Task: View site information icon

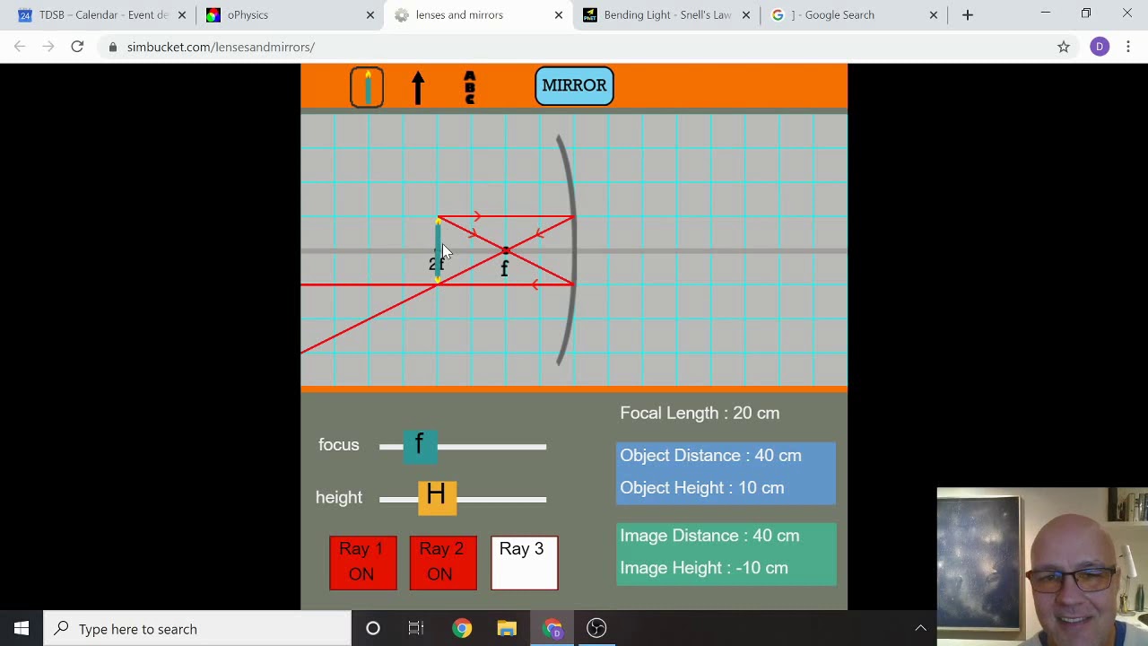Action: (112, 47)
